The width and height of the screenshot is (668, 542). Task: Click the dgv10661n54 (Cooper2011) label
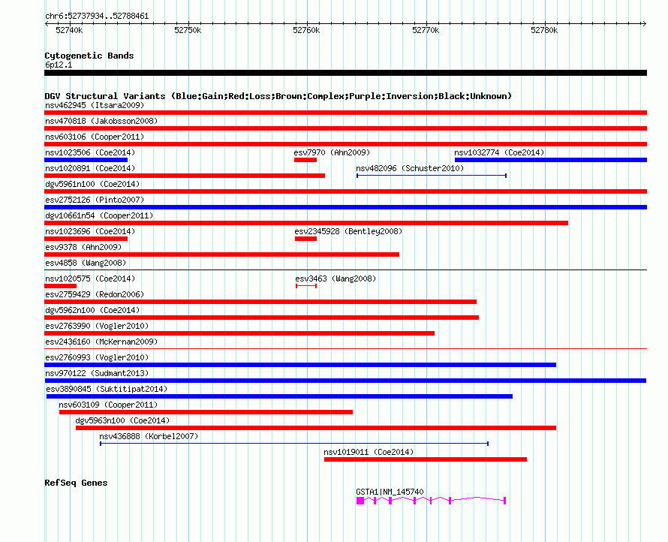(99, 215)
